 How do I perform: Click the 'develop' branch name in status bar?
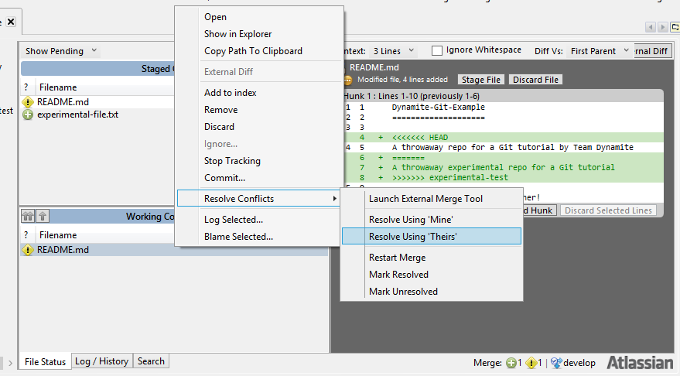click(x=579, y=363)
